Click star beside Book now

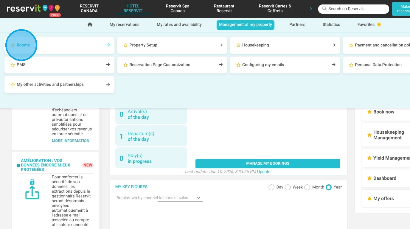click(x=369, y=112)
